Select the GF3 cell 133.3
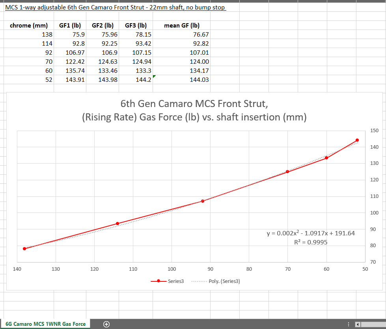 pos(136,70)
